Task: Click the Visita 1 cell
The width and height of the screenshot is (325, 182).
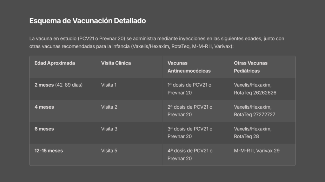Action: [109, 85]
